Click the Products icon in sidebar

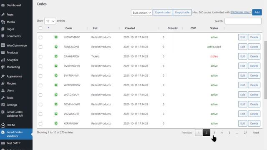pos(3,52)
